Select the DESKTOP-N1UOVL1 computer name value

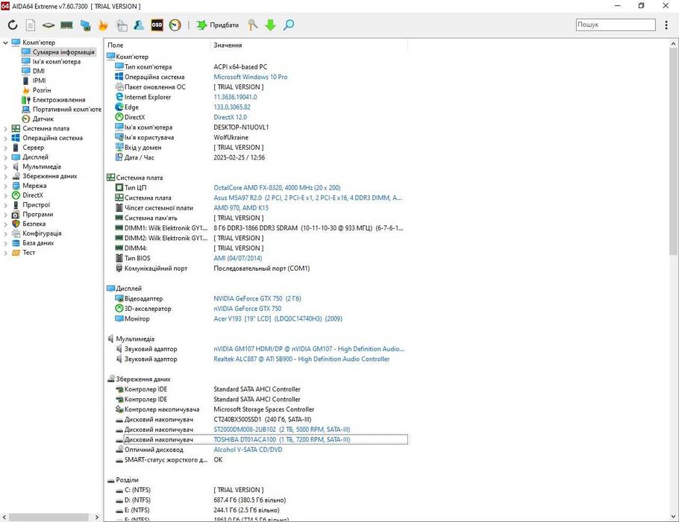pyautogui.click(x=241, y=128)
